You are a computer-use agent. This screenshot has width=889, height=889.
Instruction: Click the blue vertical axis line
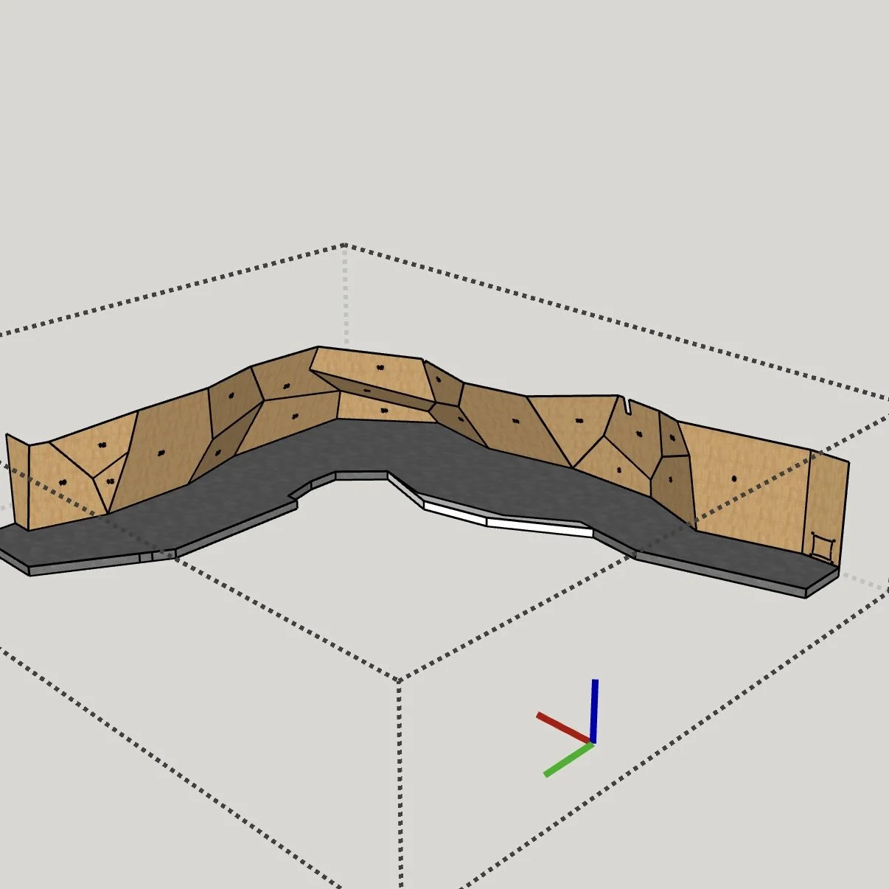[x=594, y=711]
